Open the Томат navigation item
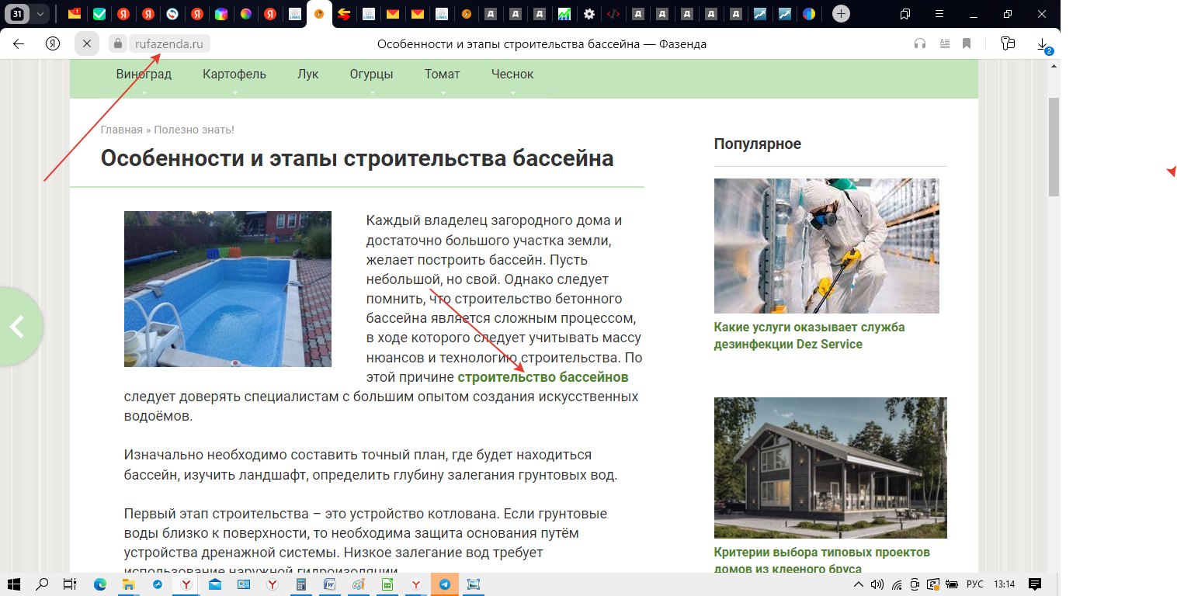 coord(442,74)
